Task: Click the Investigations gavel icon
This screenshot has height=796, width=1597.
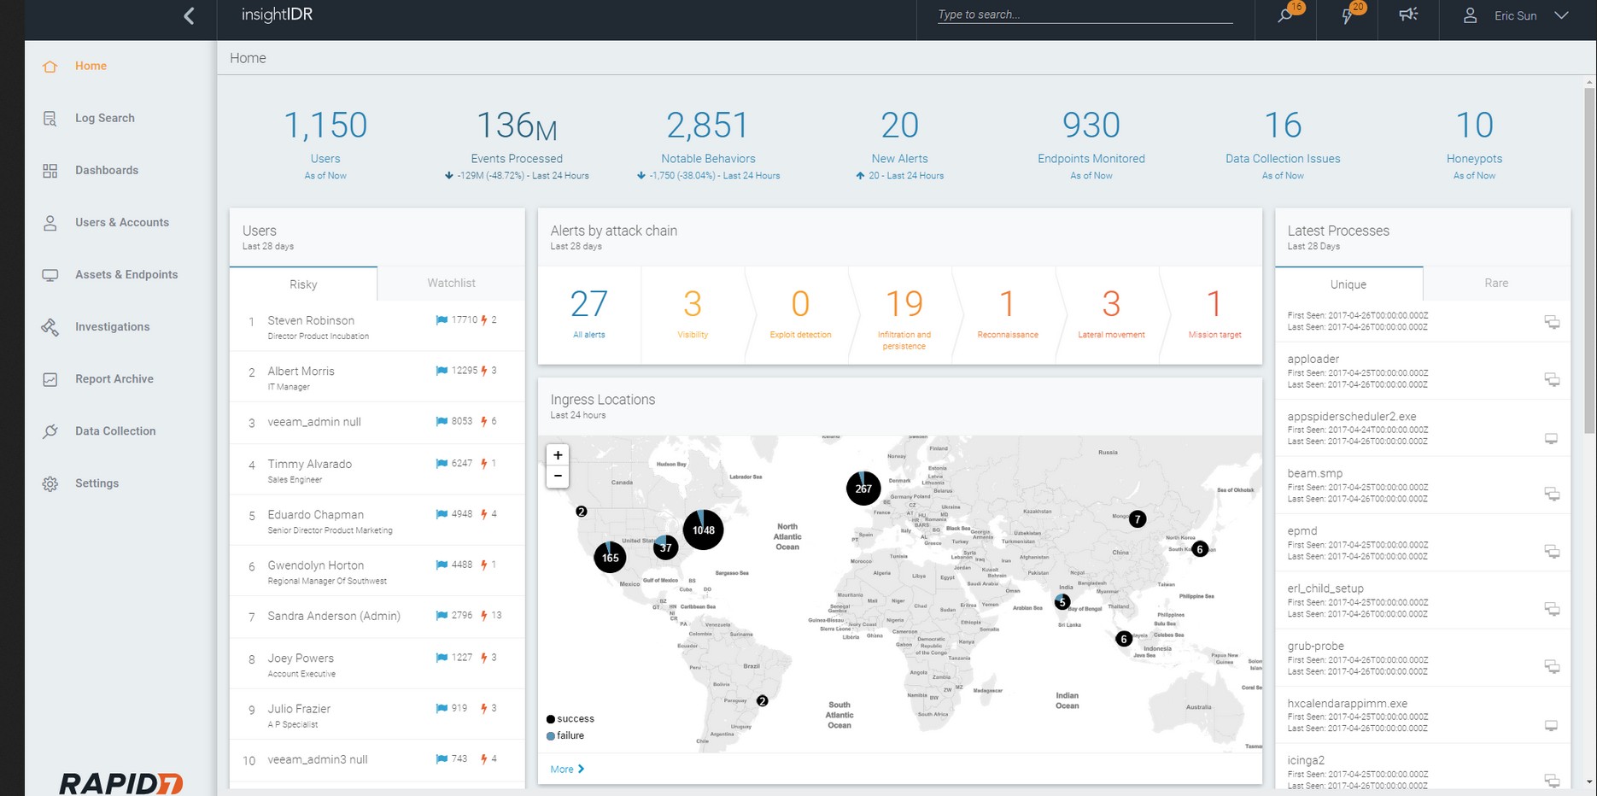Action: 50,327
